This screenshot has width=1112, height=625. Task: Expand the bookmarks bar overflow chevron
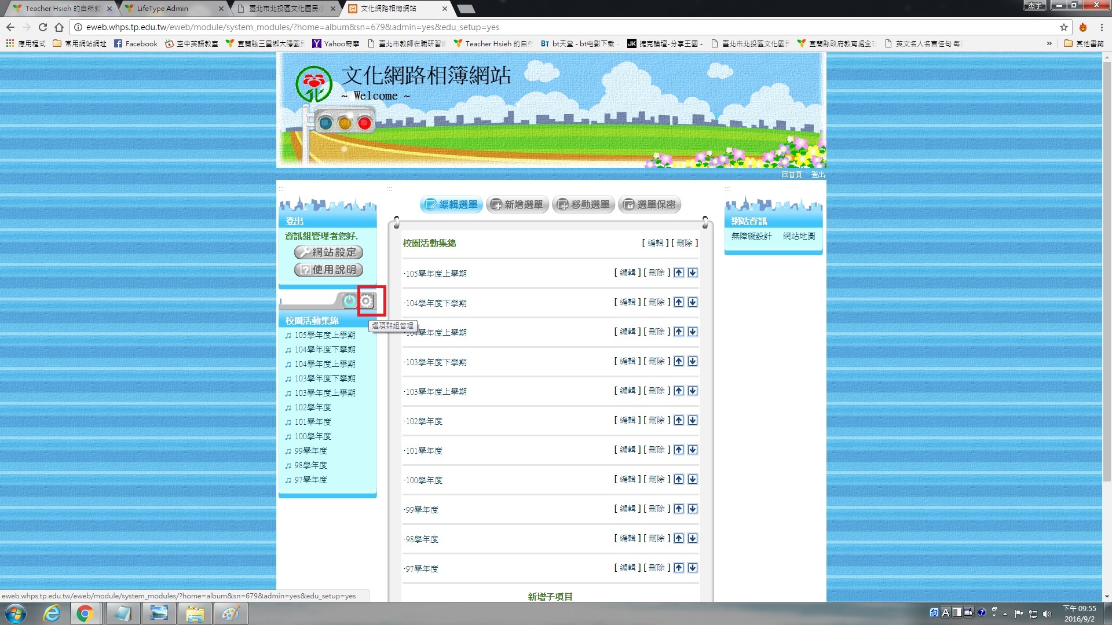[x=1049, y=43]
